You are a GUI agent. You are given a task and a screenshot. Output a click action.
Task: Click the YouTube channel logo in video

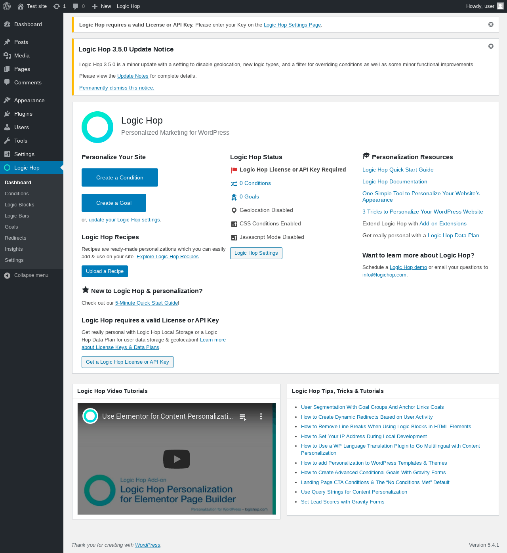click(x=90, y=416)
